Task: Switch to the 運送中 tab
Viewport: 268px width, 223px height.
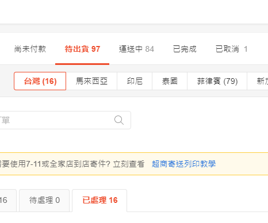Action: point(136,49)
